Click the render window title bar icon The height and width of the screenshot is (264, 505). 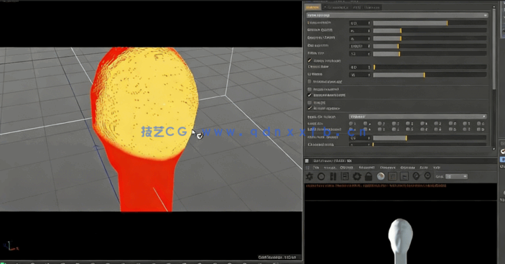(x=307, y=160)
